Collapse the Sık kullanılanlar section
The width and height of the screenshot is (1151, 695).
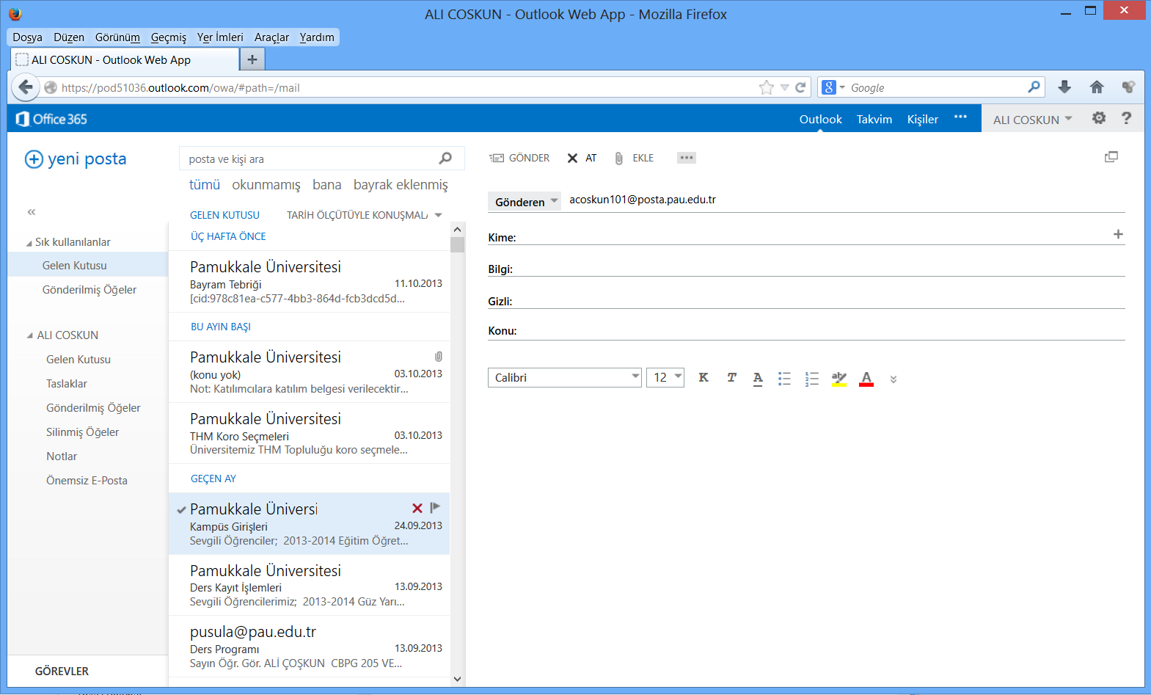29,243
